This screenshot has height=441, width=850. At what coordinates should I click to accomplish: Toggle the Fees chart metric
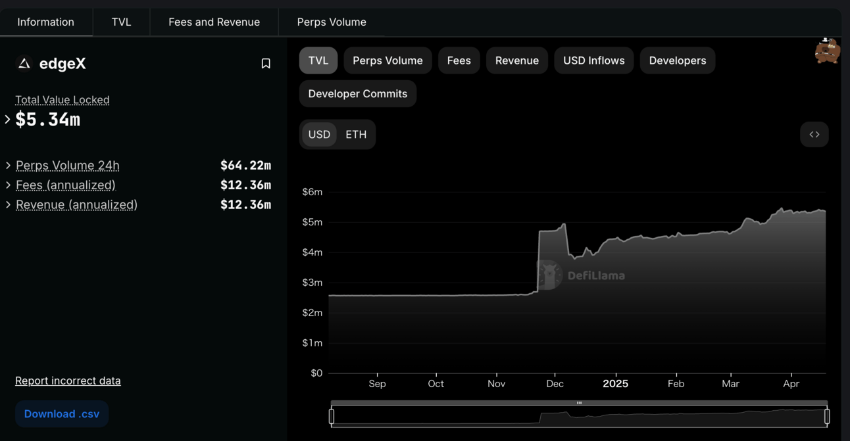click(459, 60)
